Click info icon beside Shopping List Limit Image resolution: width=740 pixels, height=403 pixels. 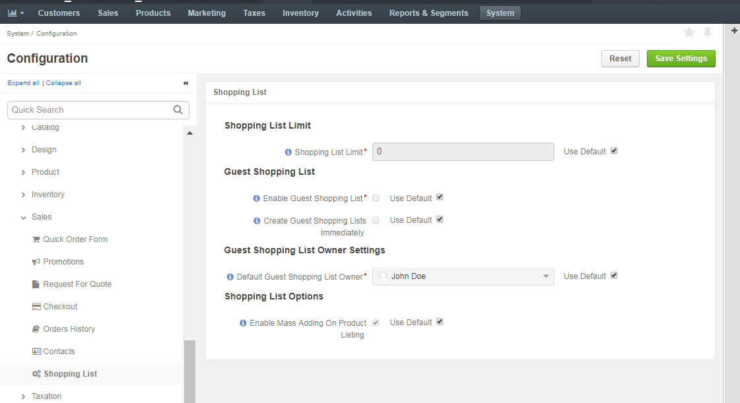288,152
